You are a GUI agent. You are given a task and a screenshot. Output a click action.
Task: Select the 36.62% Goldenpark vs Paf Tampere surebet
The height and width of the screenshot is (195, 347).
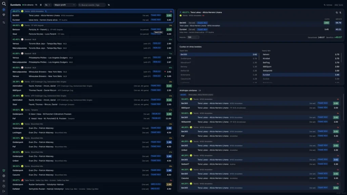(92, 114)
